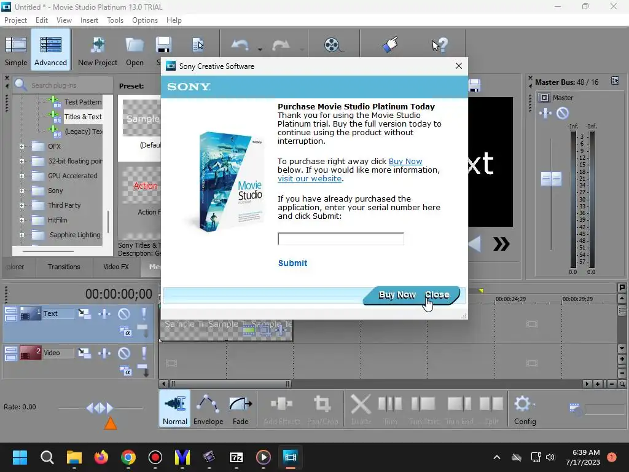Click the Undo arrow in toolbar
The height and width of the screenshot is (472, 629).
pos(240,45)
